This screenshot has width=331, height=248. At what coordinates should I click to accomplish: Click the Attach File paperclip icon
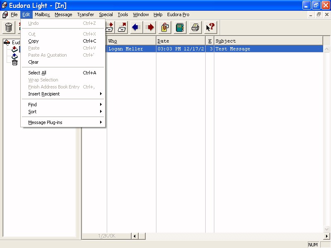click(x=165, y=27)
